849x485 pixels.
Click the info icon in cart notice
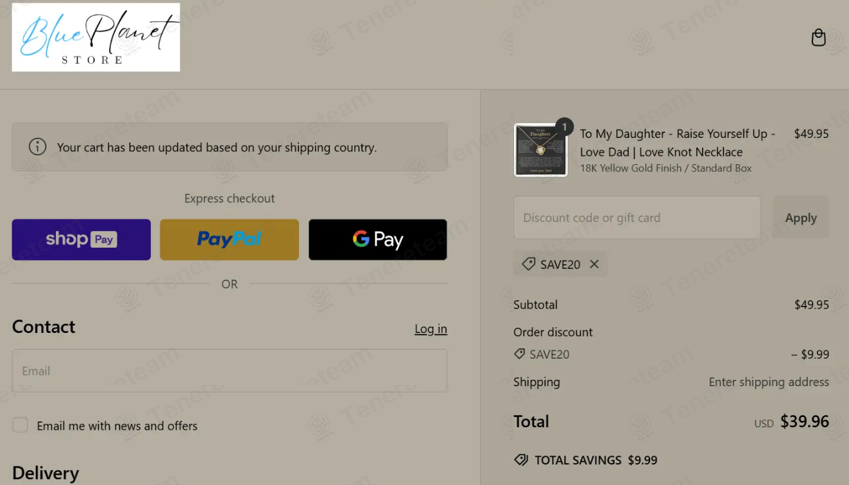(37, 147)
